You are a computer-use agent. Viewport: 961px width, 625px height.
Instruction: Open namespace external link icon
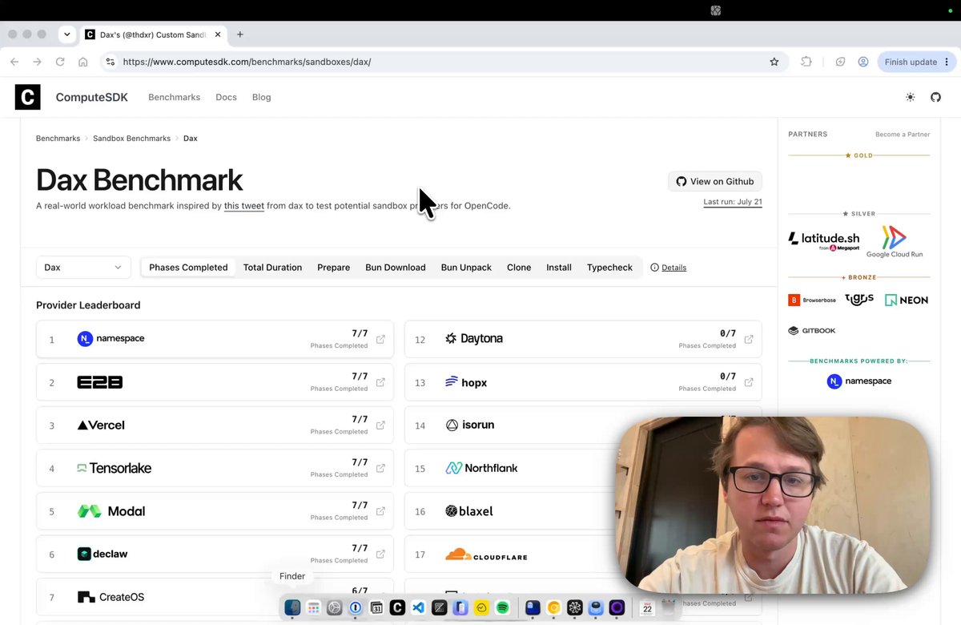pyautogui.click(x=380, y=339)
